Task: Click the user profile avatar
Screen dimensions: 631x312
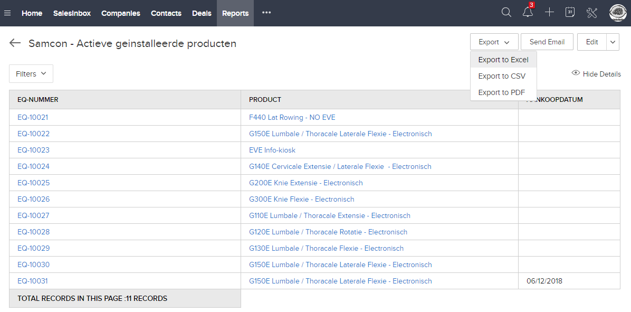Action: pyautogui.click(x=617, y=13)
